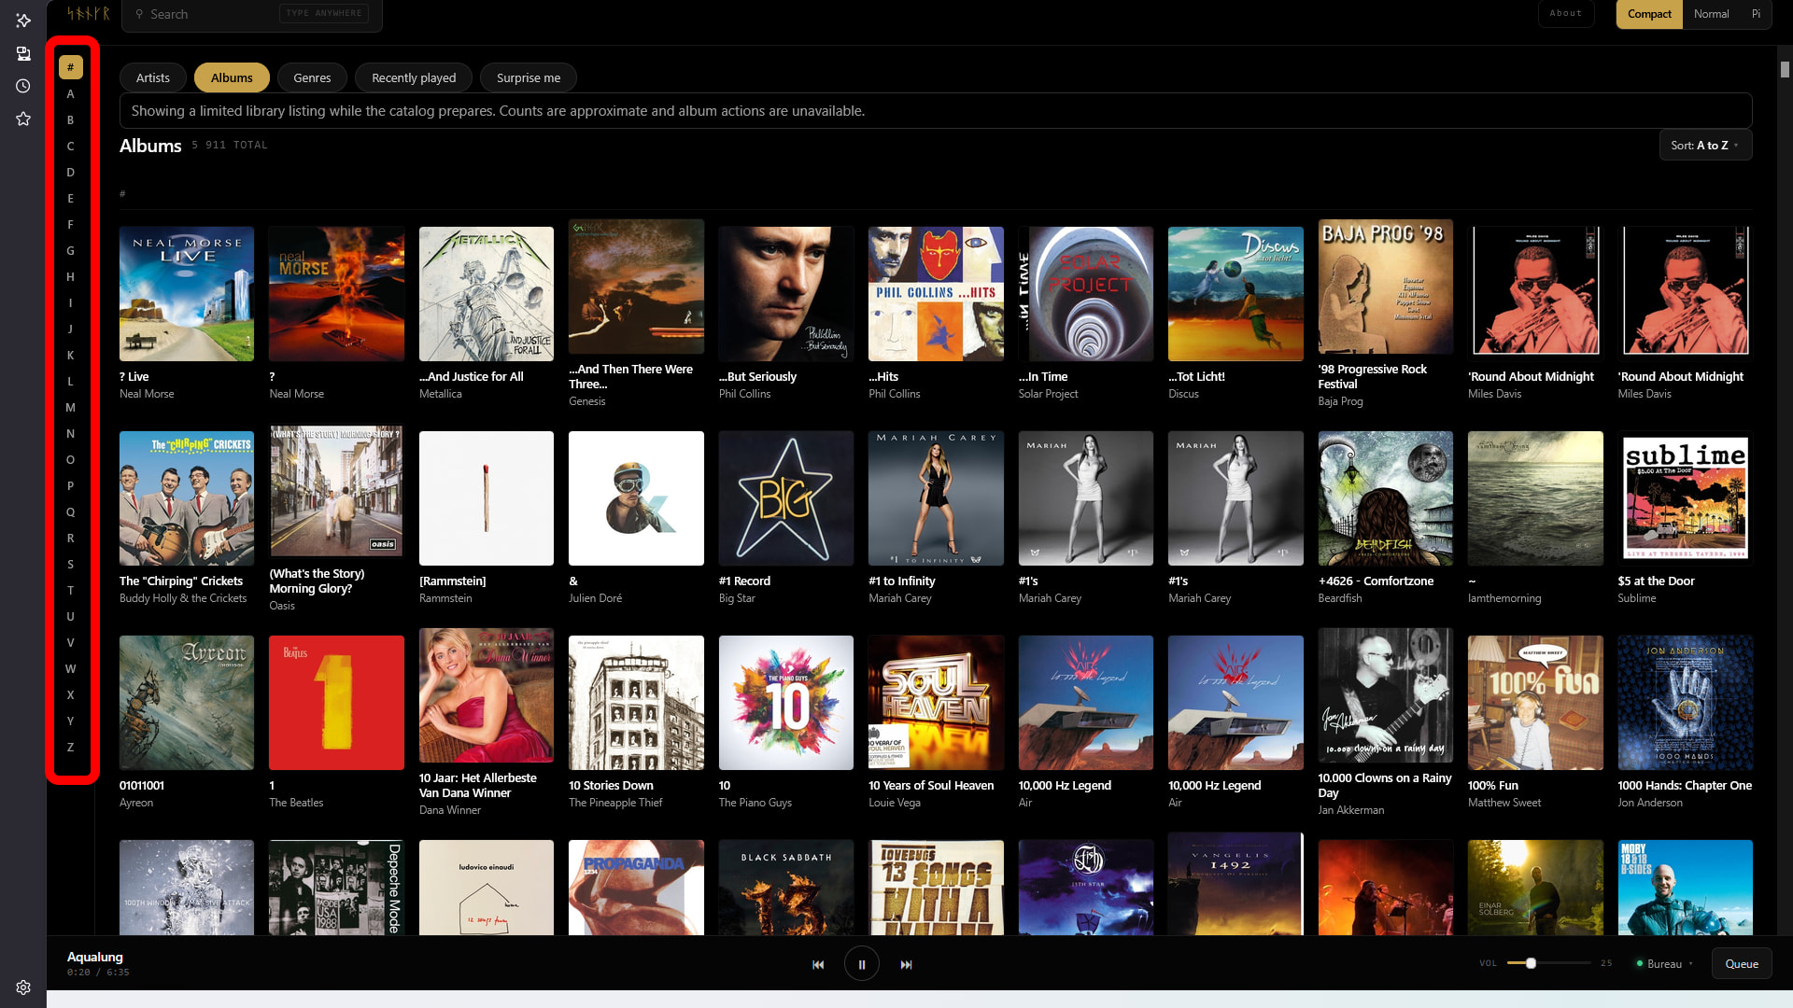Screen dimensions: 1793x1008
Task: Skip to the next track
Action: (x=906, y=964)
